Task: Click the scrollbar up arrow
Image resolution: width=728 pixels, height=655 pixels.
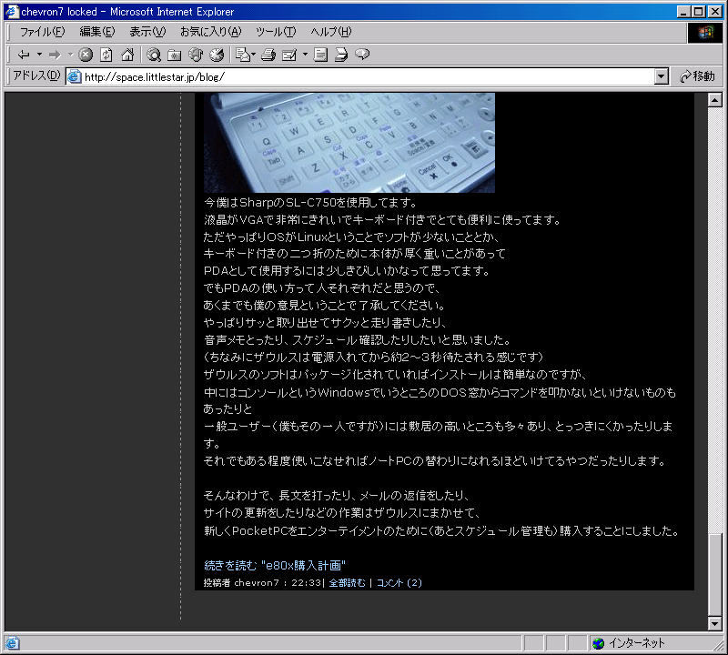Action: click(715, 100)
